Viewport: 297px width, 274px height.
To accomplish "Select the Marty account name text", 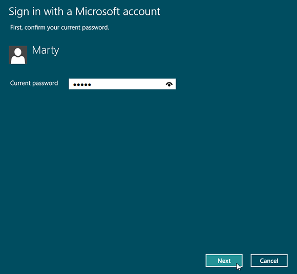I will [x=46, y=50].
